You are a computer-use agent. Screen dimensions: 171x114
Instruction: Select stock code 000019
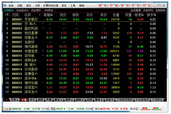[x=17, y=87]
